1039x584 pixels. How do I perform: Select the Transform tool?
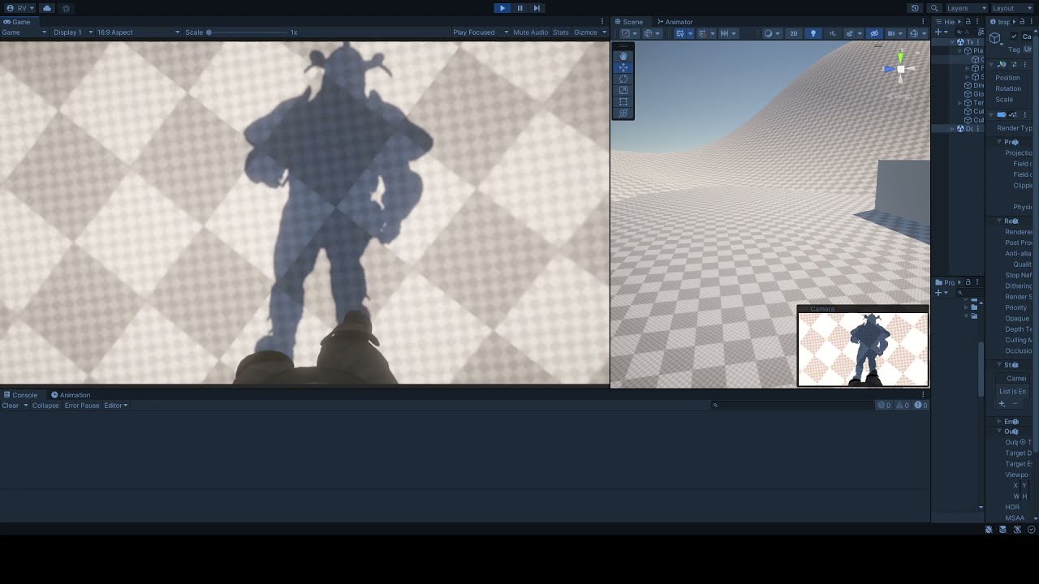pyautogui.click(x=623, y=113)
